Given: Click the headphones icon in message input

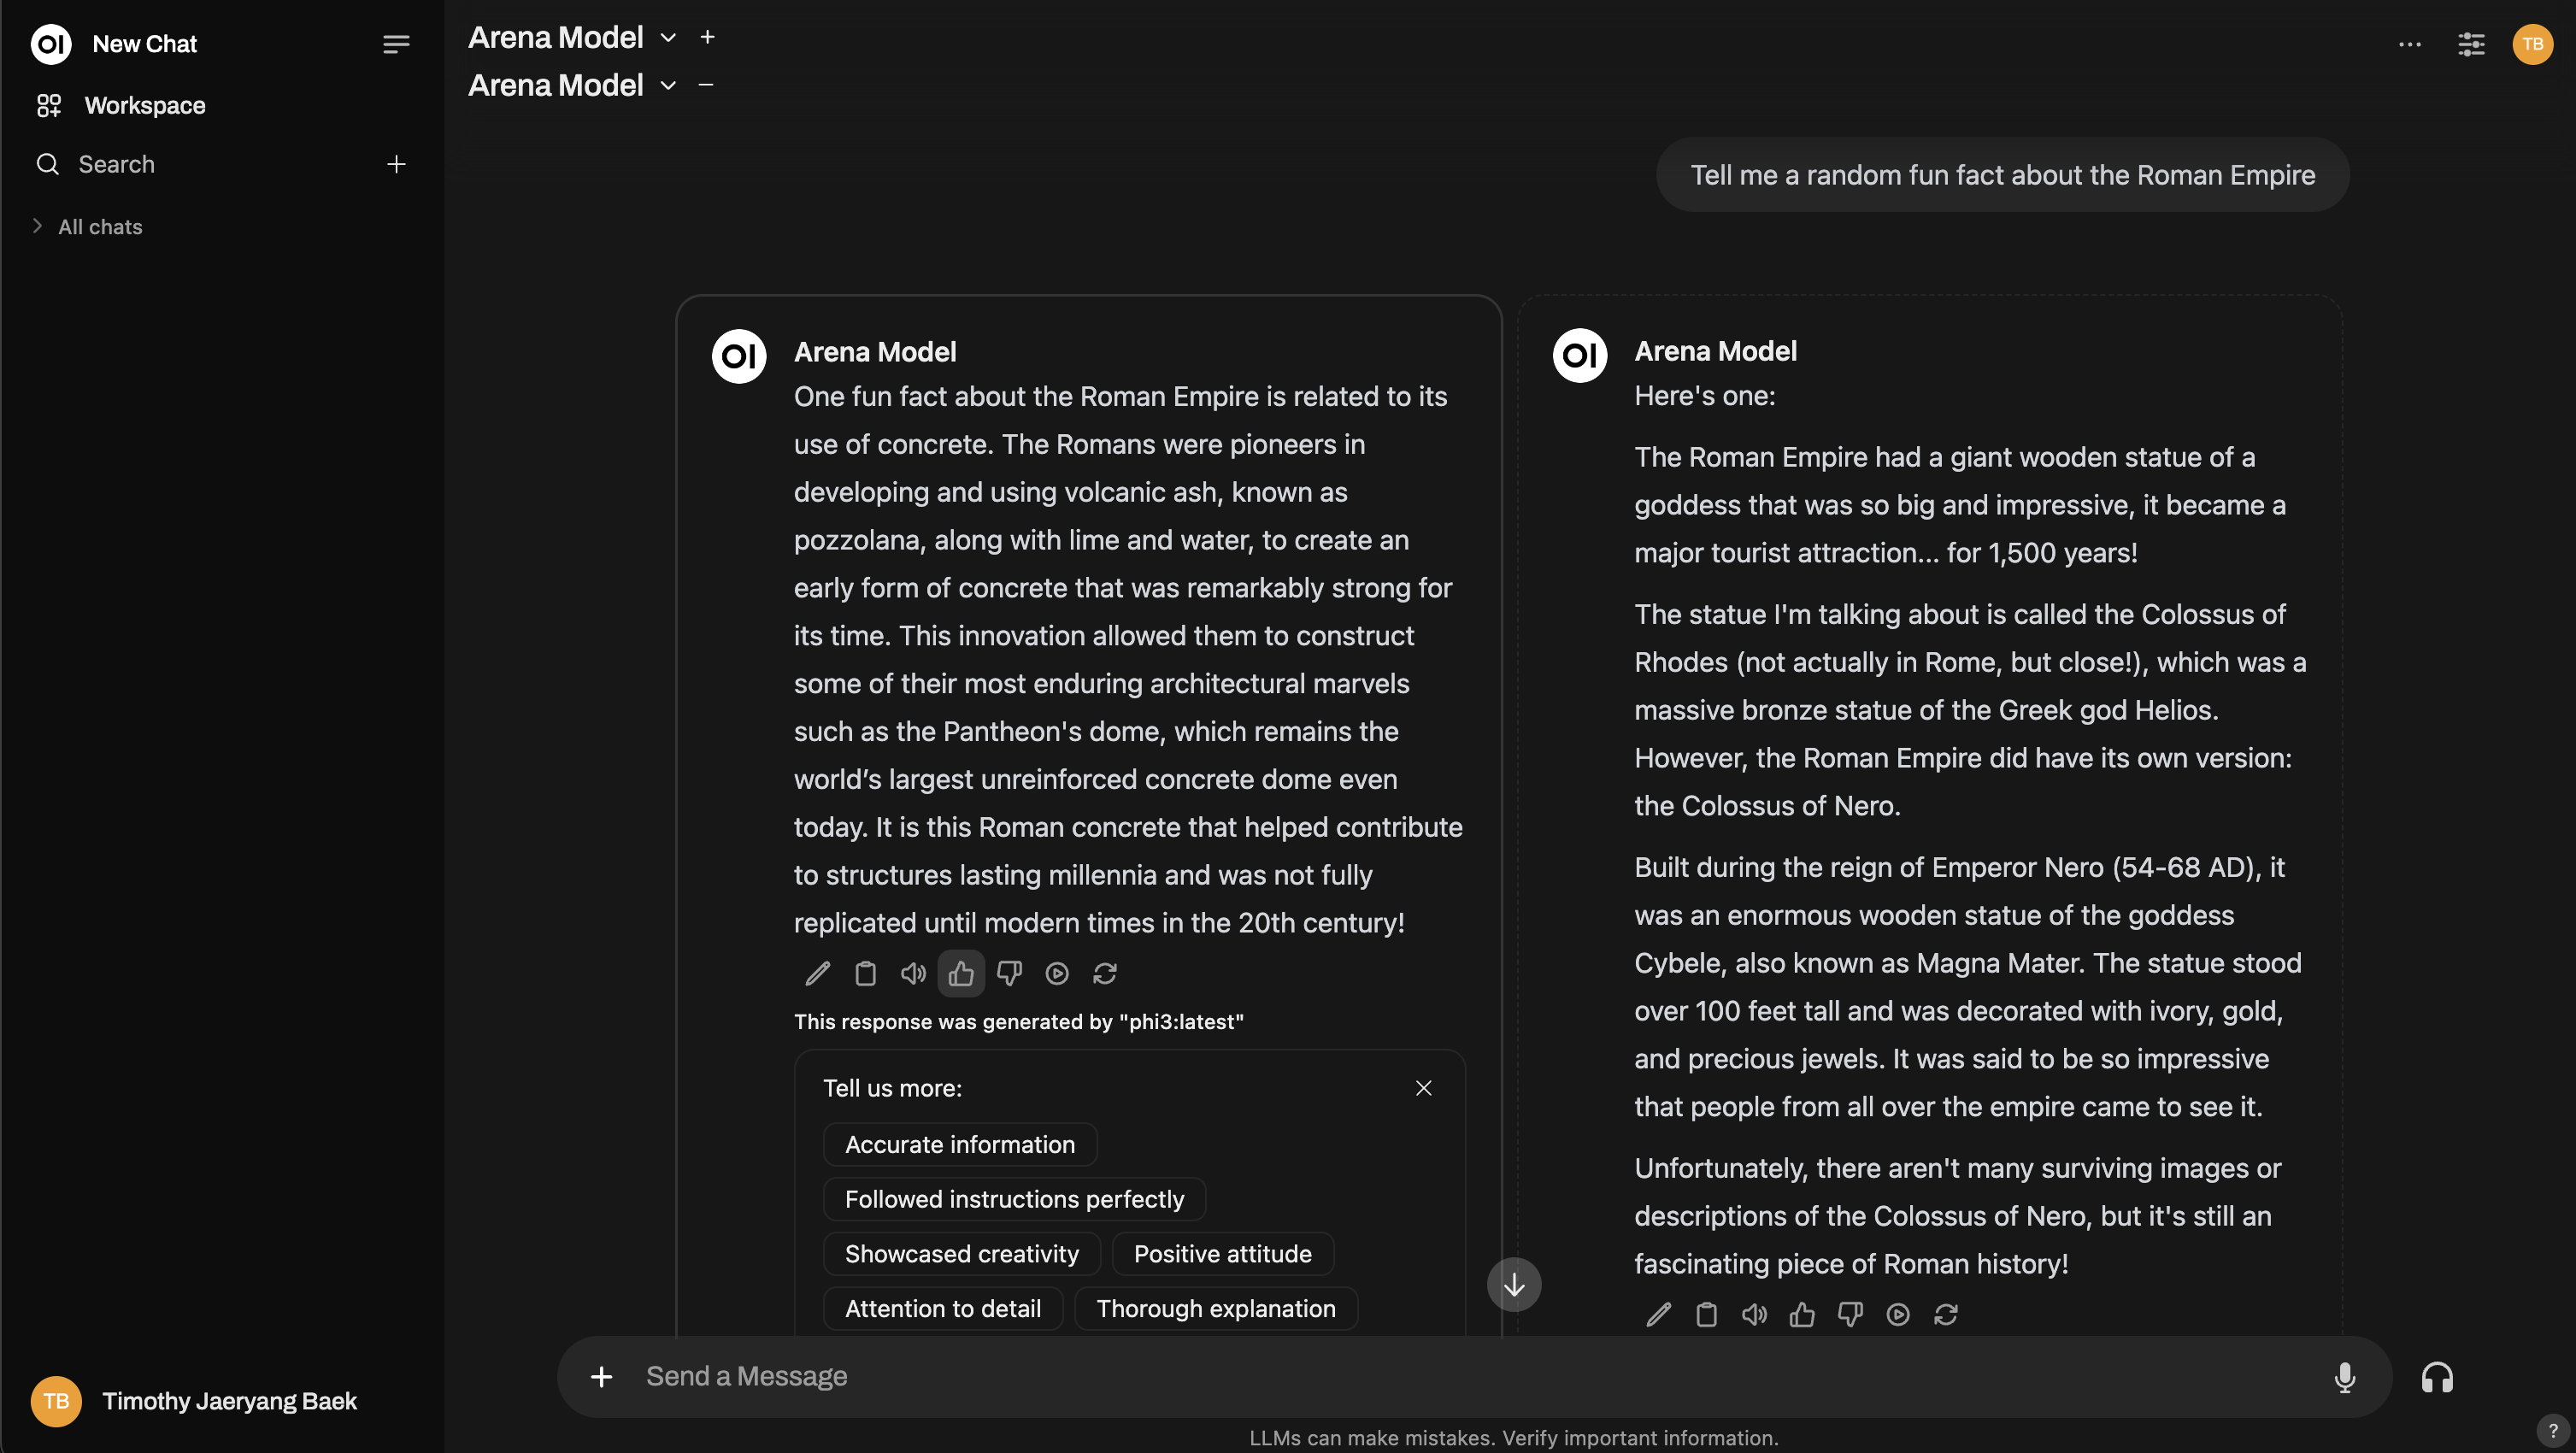Looking at the screenshot, I should pyautogui.click(x=2436, y=1377).
